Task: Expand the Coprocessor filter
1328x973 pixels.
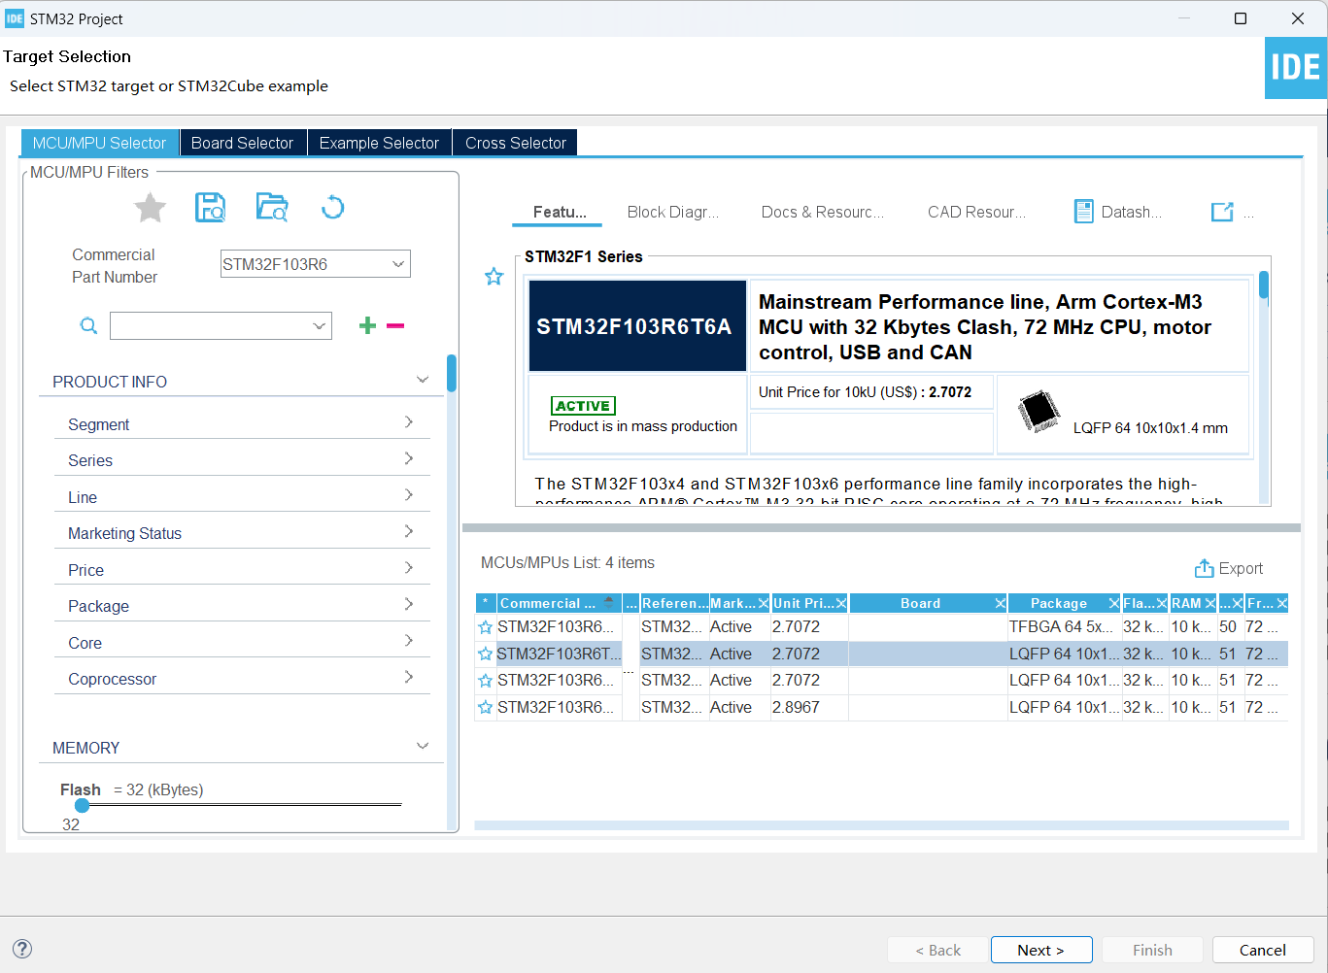Action: (x=409, y=677)
